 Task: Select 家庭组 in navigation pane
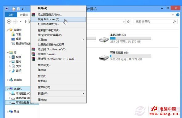[x=18, y=80]
